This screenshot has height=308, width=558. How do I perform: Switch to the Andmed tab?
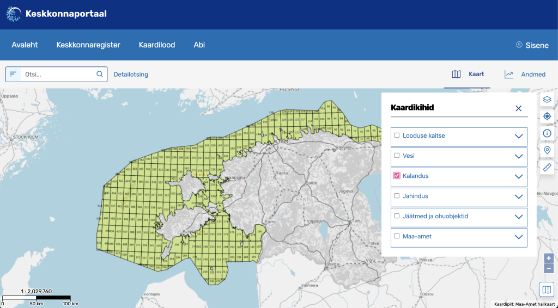tap(525, 74)
